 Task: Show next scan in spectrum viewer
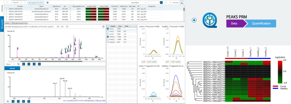click(x=67, y=27)
